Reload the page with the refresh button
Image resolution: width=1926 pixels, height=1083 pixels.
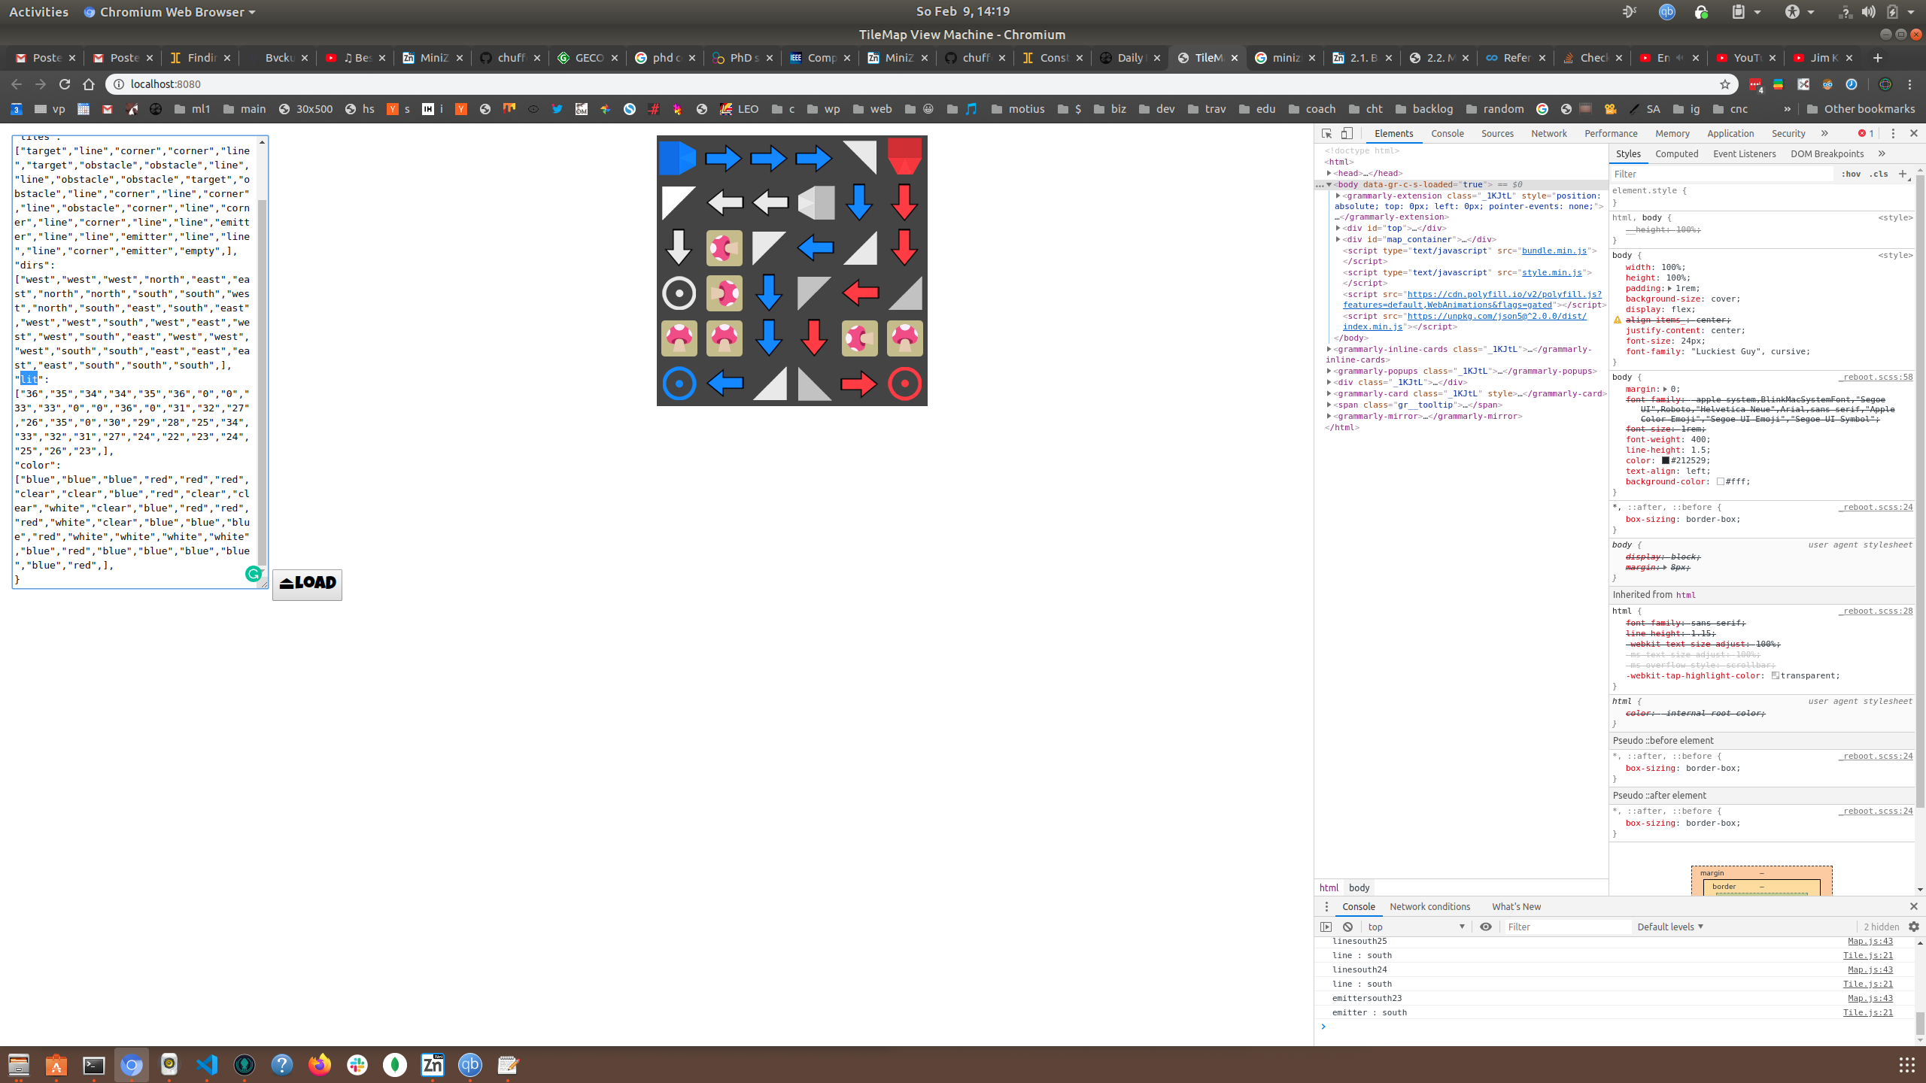(65, 83)
